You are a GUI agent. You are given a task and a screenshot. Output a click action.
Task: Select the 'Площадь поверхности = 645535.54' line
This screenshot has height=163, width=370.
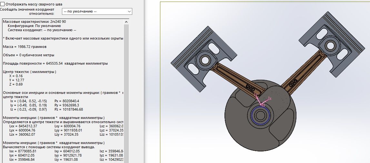coord(55,64)
